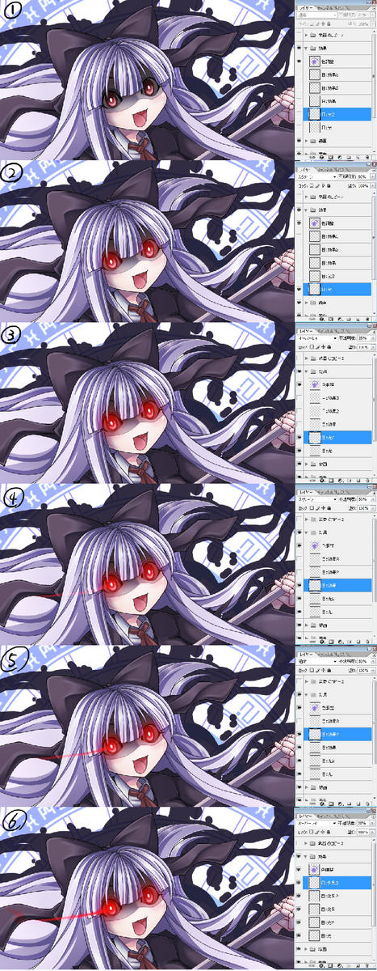This screenshot has width=377, height=971.
Task: Switch to レイヤー tab in step 6 panel
Action: point(306,816)
